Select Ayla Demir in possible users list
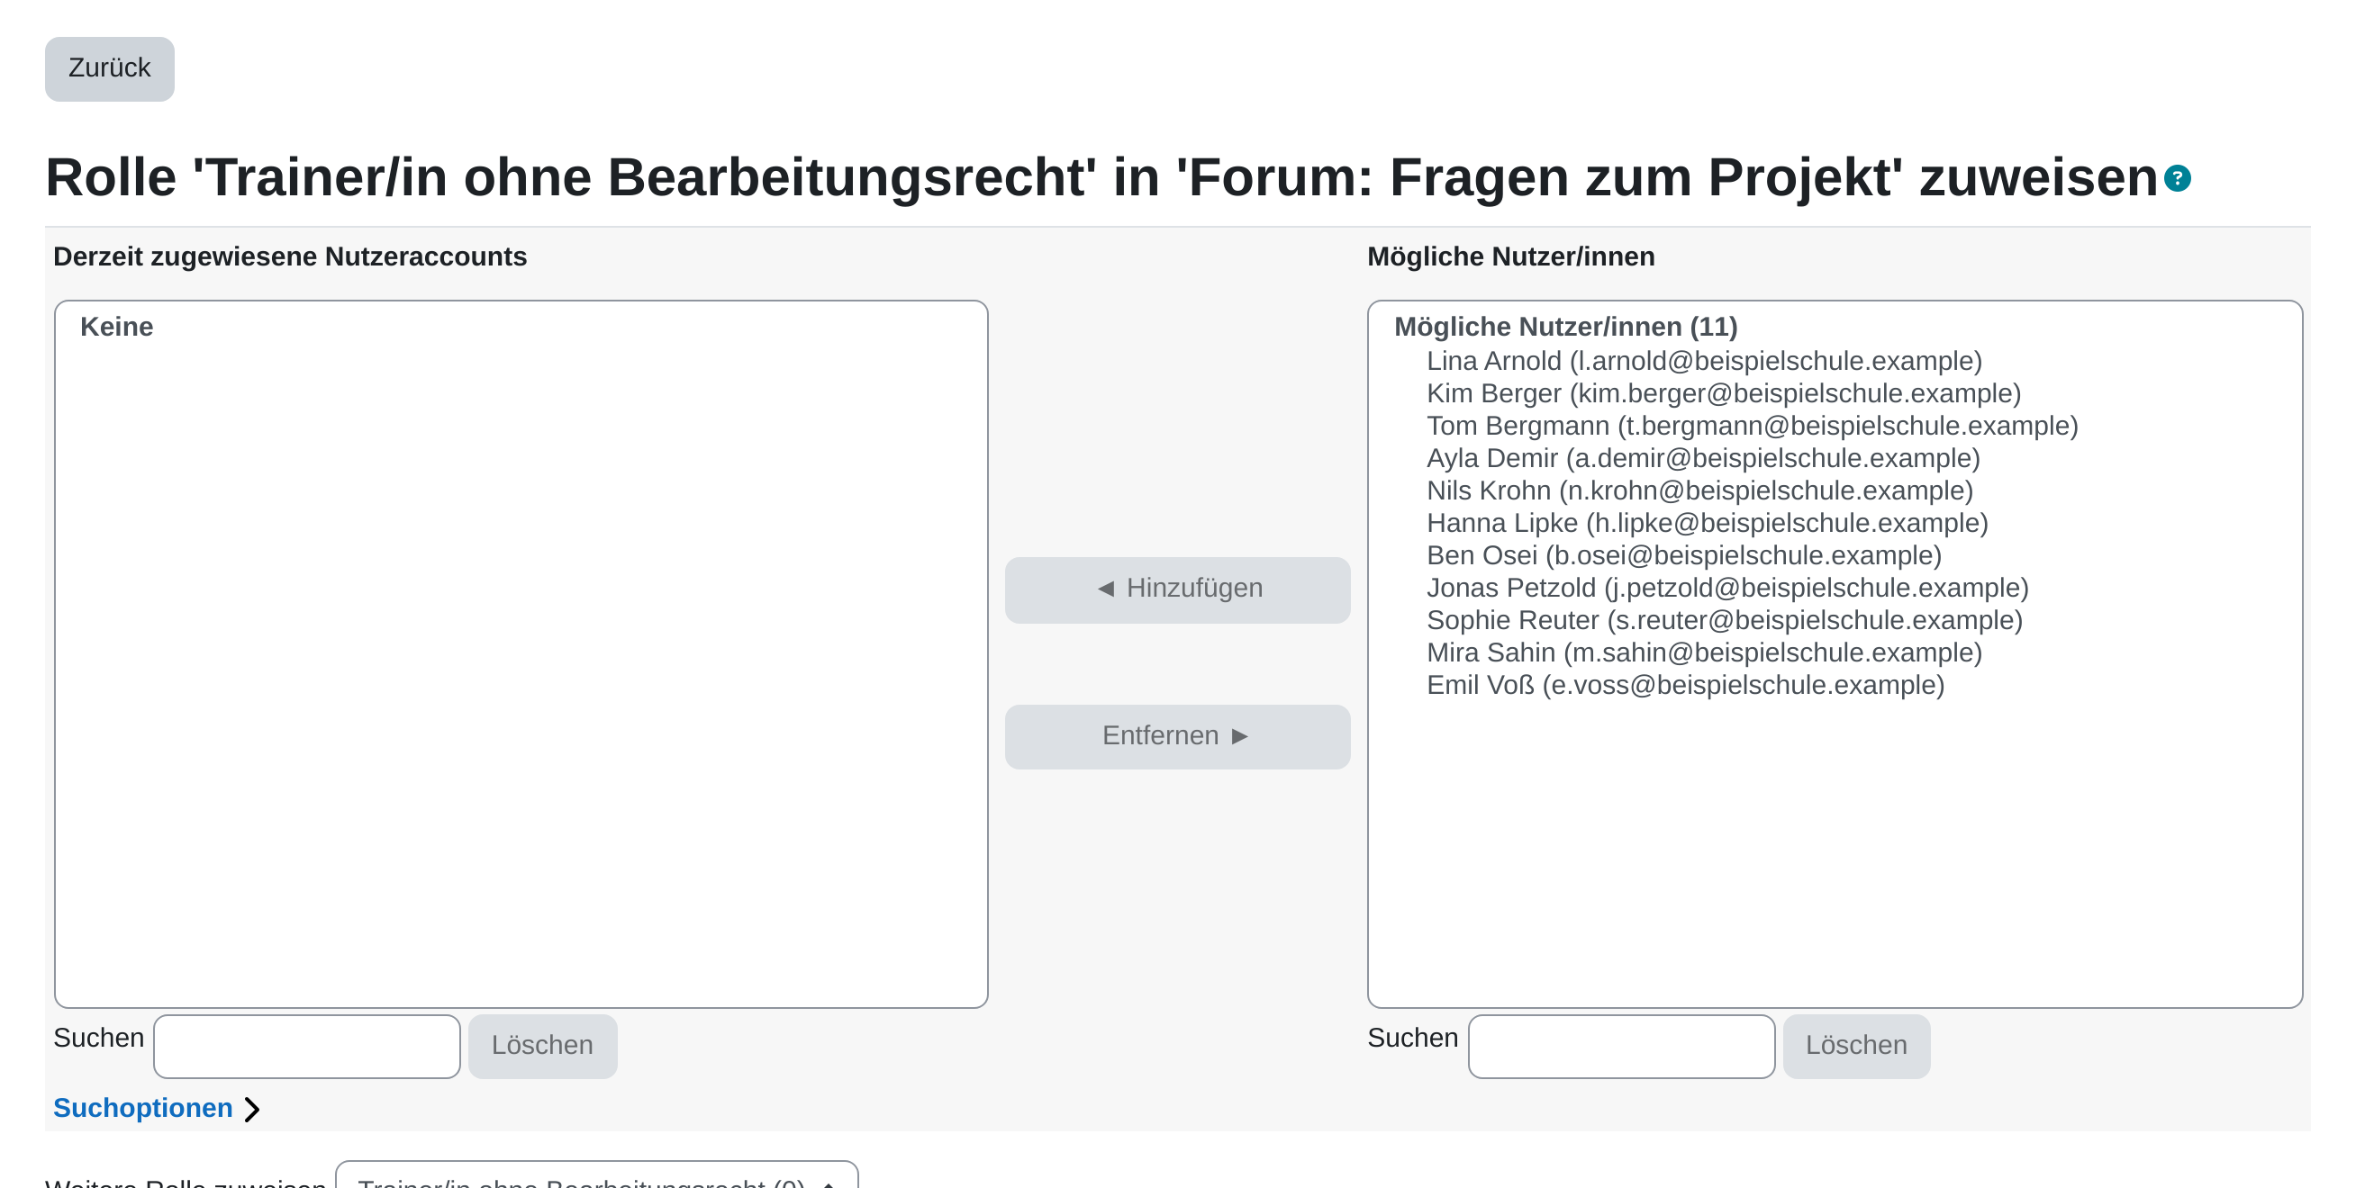The height and width of the screenshot is (1188, 2356). (1703, 459)
